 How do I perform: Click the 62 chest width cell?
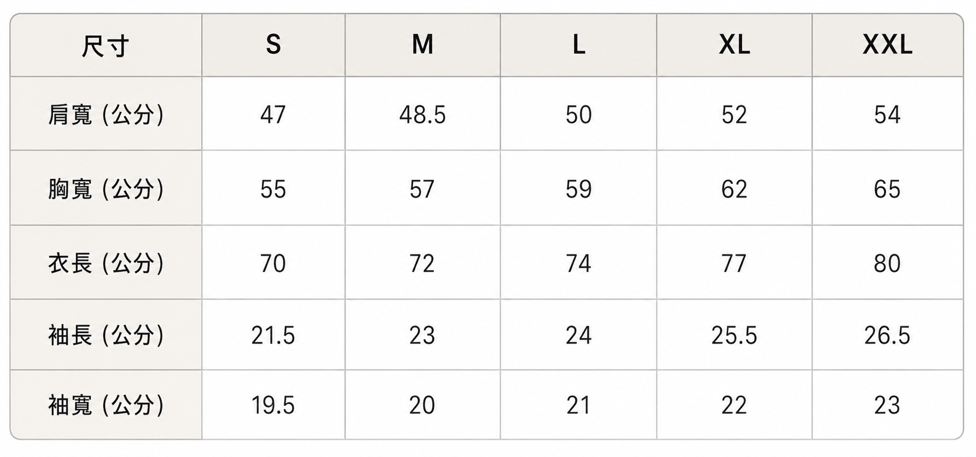click(734, 187)
